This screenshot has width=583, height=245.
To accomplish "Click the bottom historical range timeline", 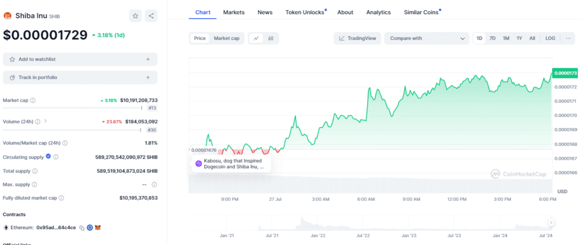I will (x=371, y=223).
